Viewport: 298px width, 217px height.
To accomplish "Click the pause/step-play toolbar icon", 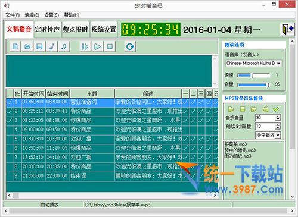I will 85,46.
